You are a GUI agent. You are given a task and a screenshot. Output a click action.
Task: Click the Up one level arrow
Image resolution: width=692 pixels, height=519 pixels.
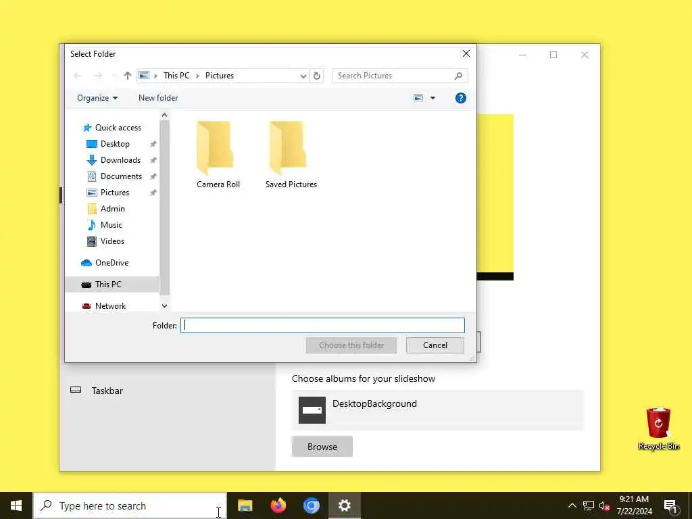[128, 76]
